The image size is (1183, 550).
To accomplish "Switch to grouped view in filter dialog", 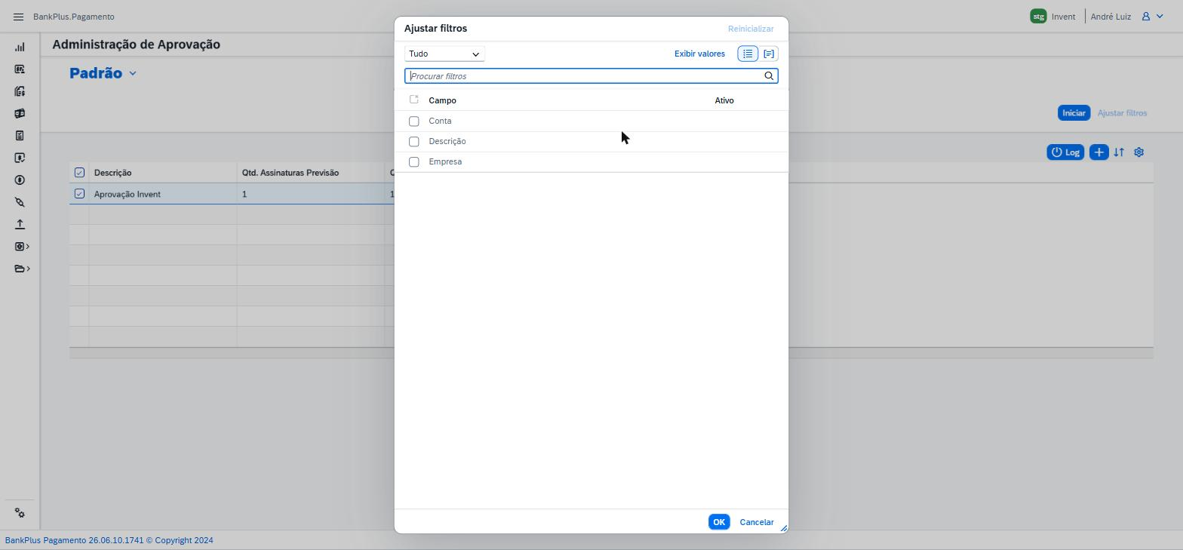I will (769, 54).
